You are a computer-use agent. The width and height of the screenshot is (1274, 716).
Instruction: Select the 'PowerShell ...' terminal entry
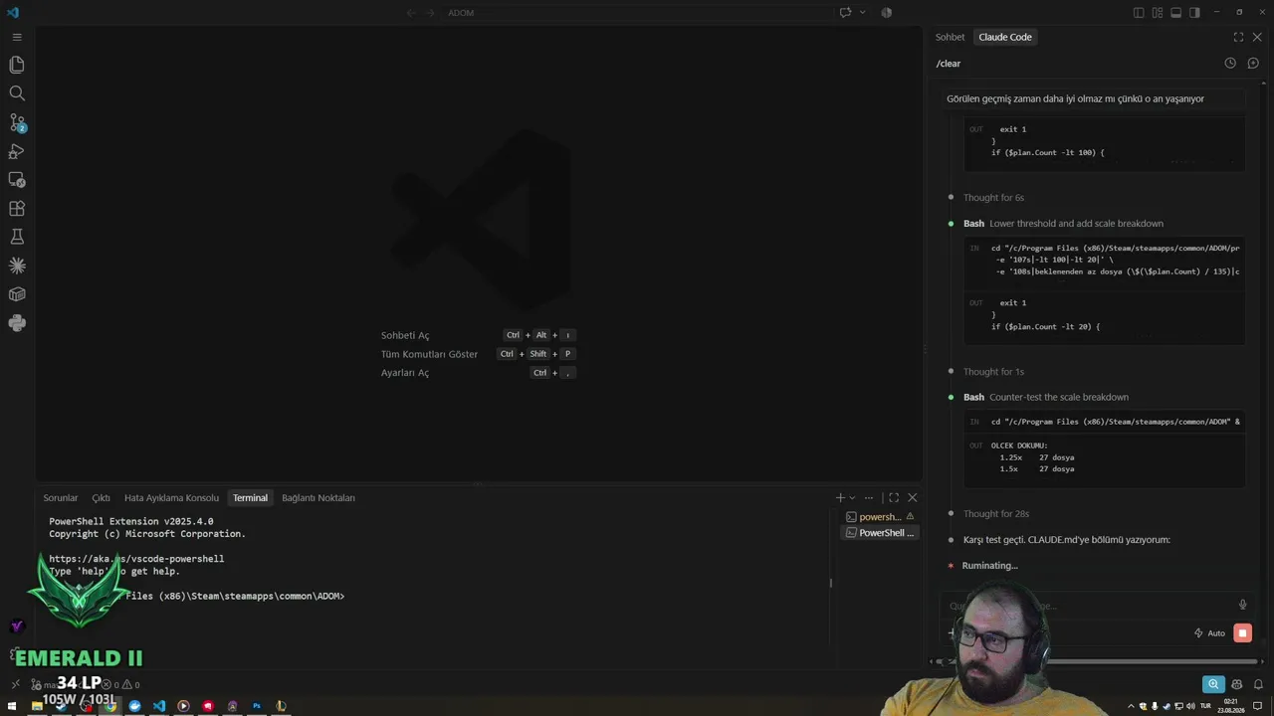tap(880, 533)
